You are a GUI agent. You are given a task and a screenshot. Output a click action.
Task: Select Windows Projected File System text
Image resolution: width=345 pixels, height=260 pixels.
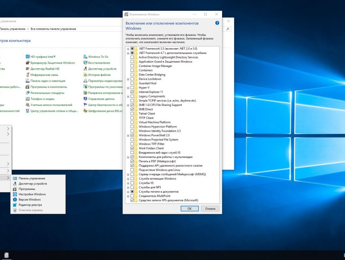158,140
